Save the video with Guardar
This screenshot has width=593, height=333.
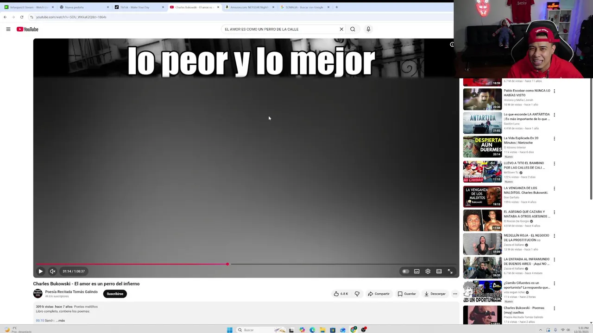coord(406,294)
